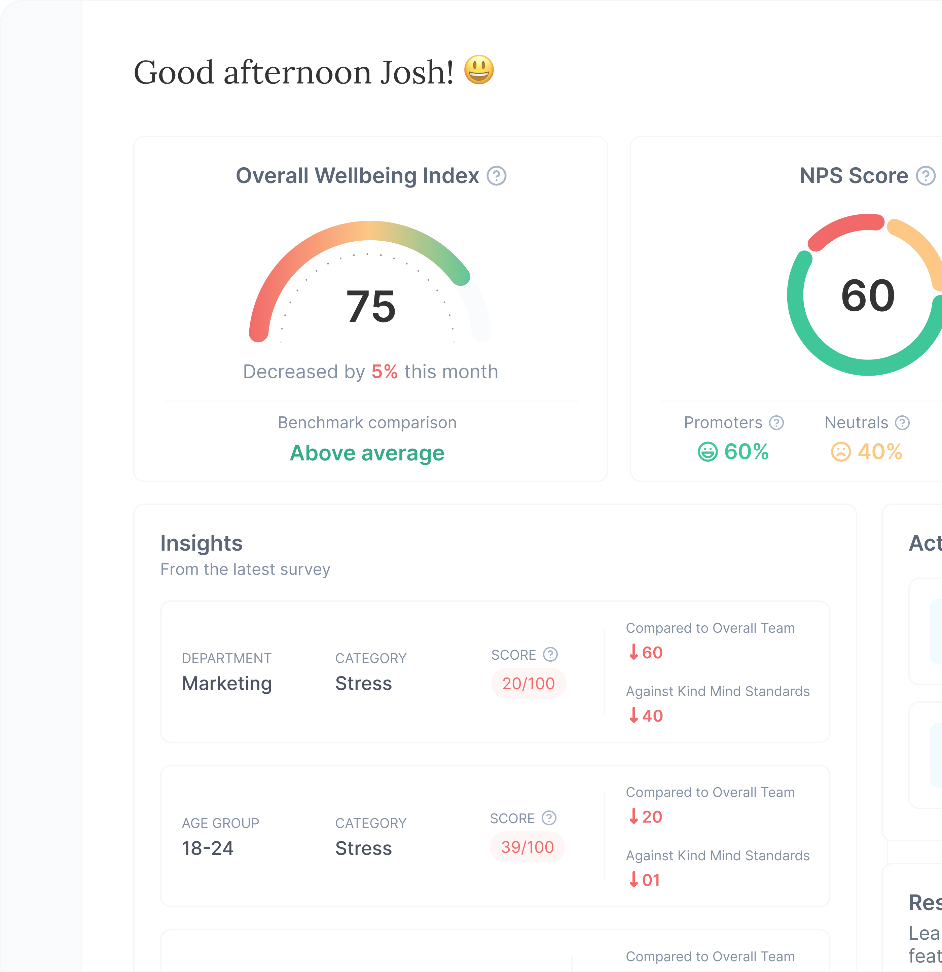Click the Neutrals 40% value
Viewport: 942px width, 972px height.
(880, 452)
